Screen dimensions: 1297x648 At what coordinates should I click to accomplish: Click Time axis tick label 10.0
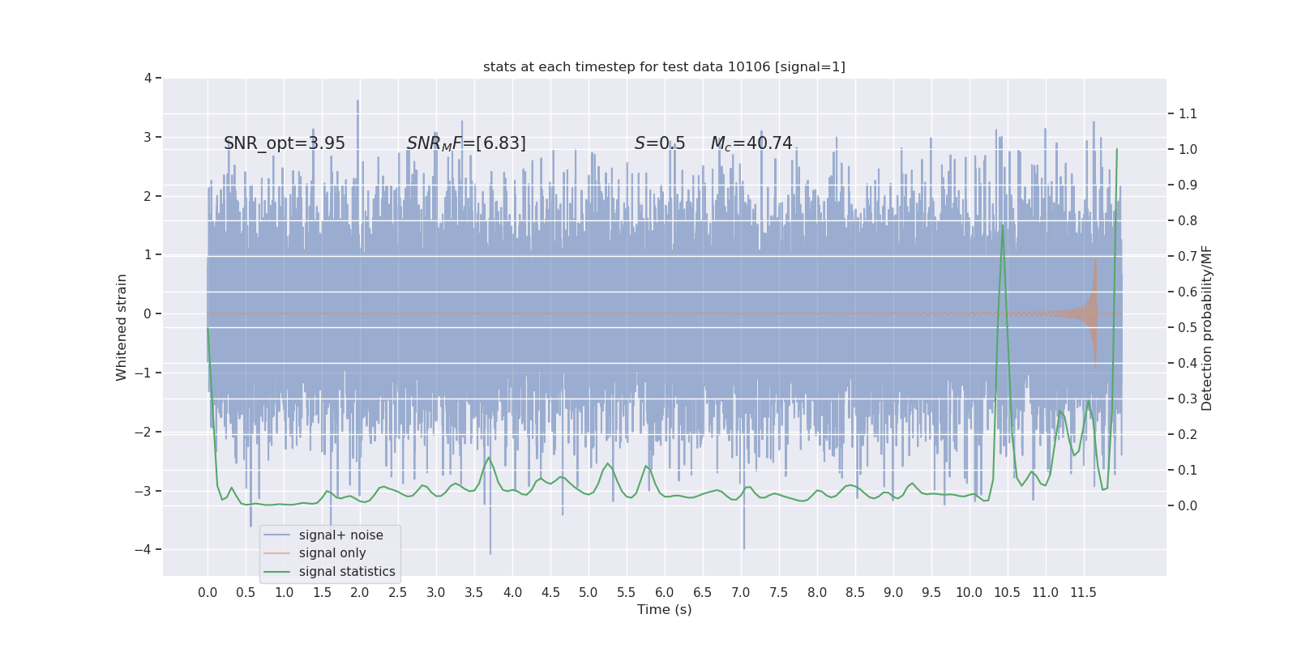click(x=970, y=592)
